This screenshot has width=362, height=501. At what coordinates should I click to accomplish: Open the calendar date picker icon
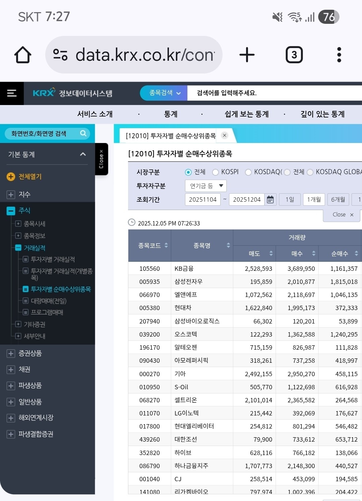(270, 200)
